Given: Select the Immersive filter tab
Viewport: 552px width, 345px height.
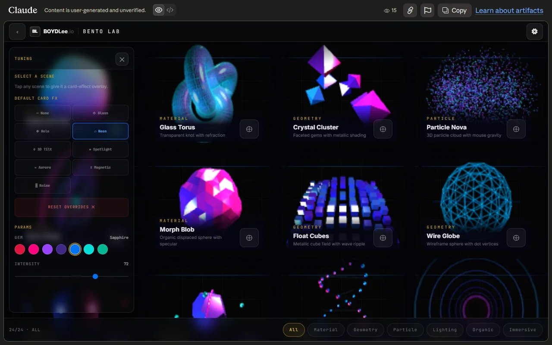Looking at the screenshot, I should point(522,330).
